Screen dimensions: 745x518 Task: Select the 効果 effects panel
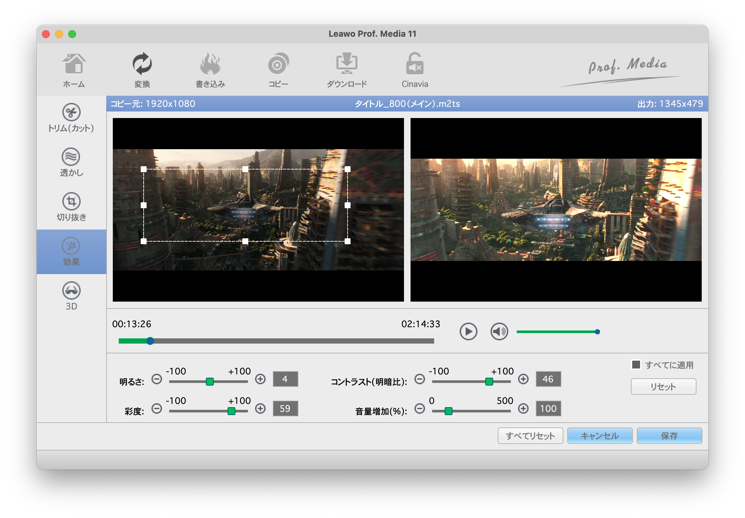(71, 252)
